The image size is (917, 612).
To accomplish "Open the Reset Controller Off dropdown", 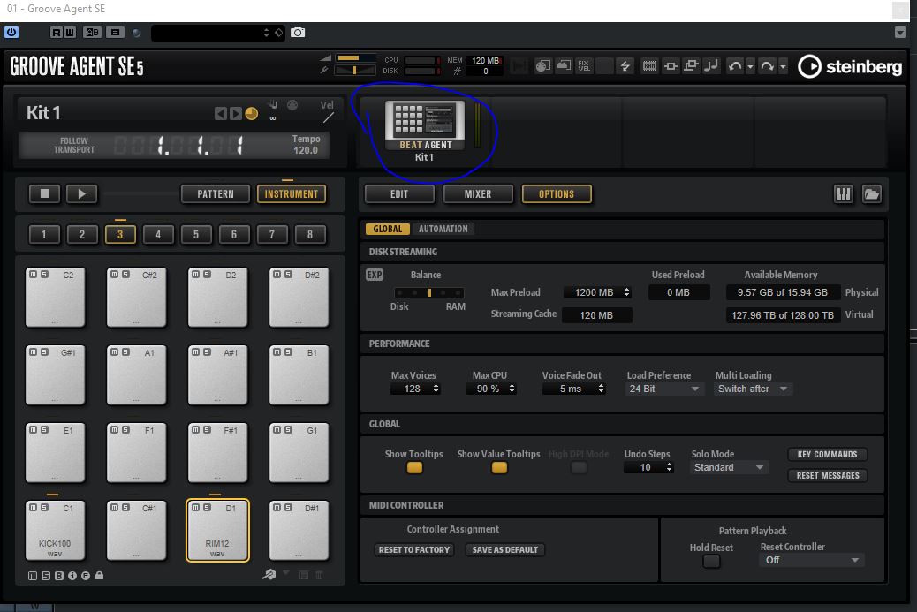I will (x=811, y=560).
